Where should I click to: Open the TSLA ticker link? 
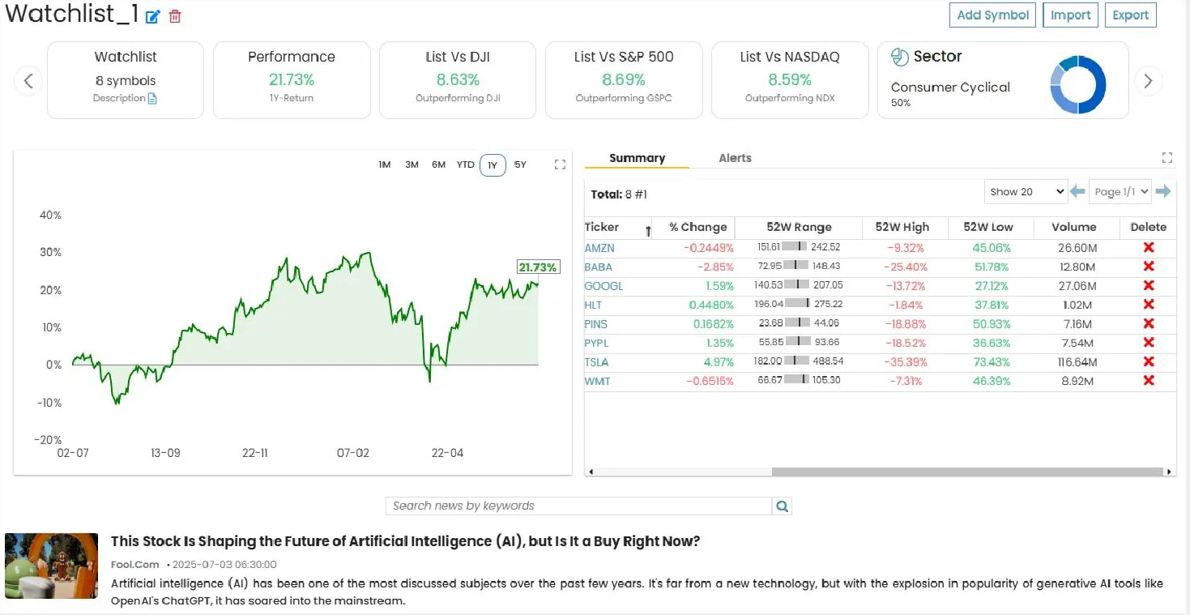pyautogui.click(x=596, y=362)
